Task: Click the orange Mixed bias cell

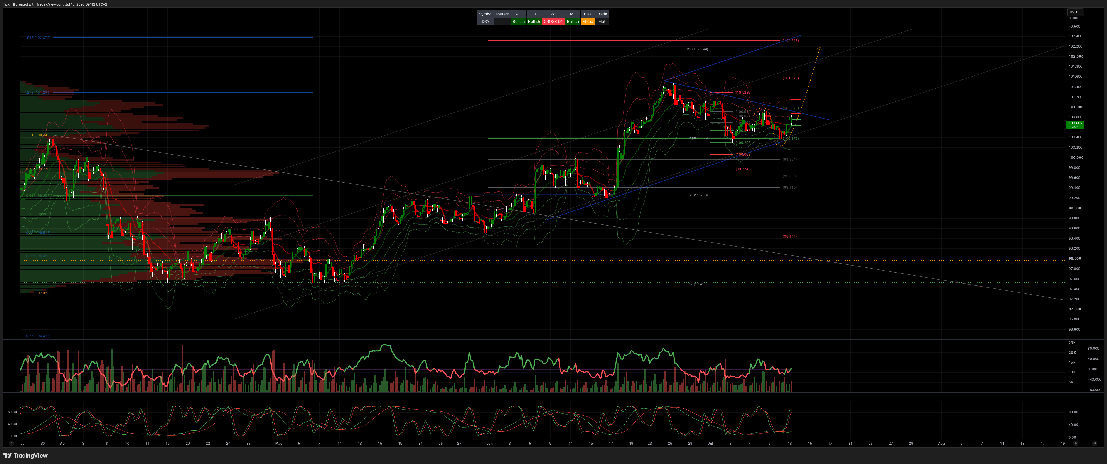Action: 587,22
